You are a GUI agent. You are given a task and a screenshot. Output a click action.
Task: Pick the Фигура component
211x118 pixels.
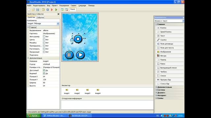pos(169,56)
